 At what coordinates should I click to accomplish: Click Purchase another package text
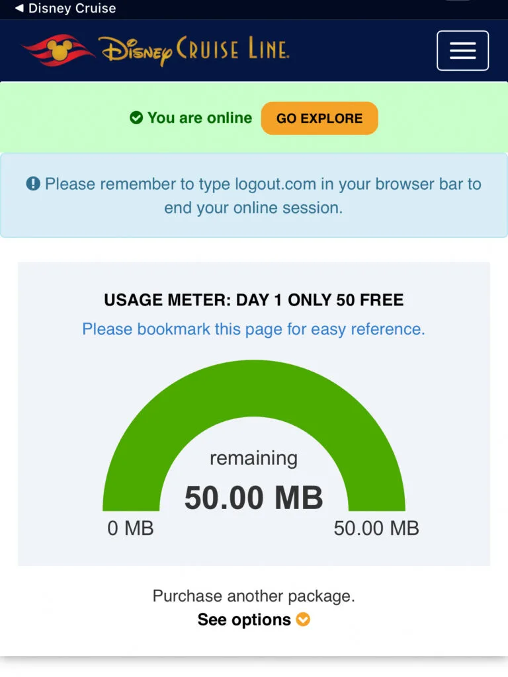[x=254, y=596]
